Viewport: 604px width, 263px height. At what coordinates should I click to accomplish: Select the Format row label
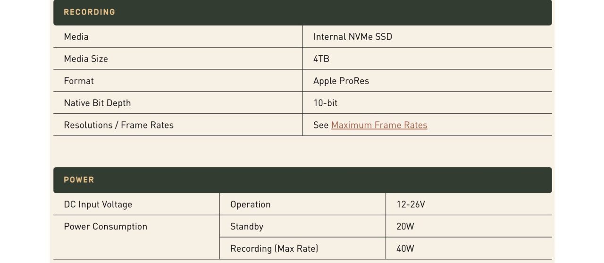pos(79,81)
